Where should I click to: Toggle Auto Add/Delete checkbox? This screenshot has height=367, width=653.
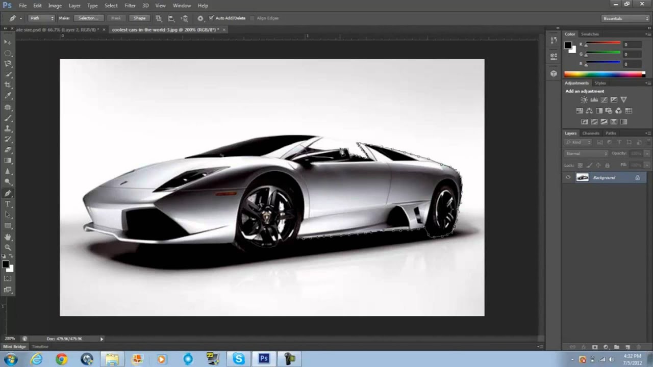point(211,18)
